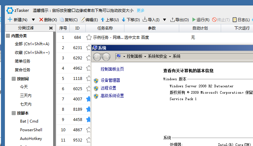253x146 pixels.
Task: Filter tasks by 今天
Action: click(24, 87)
